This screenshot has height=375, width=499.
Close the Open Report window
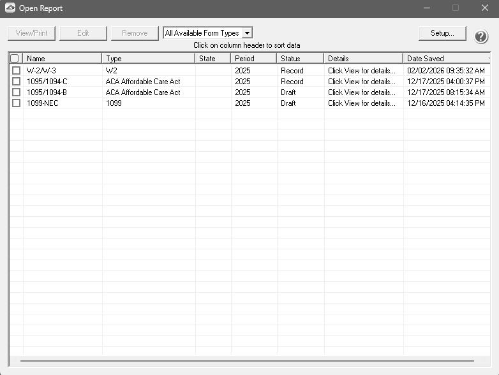484,8
